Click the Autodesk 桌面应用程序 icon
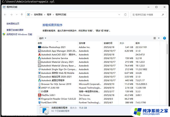Viewport: 170px width, 117px height. point(40,80)
